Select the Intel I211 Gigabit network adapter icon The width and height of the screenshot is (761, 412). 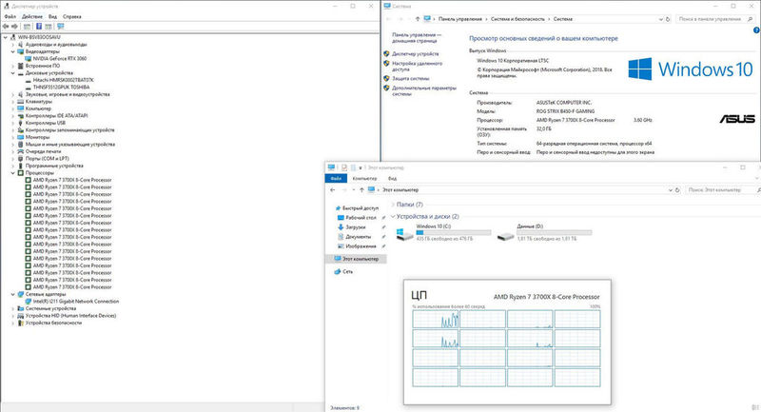[x=29, y=302]
